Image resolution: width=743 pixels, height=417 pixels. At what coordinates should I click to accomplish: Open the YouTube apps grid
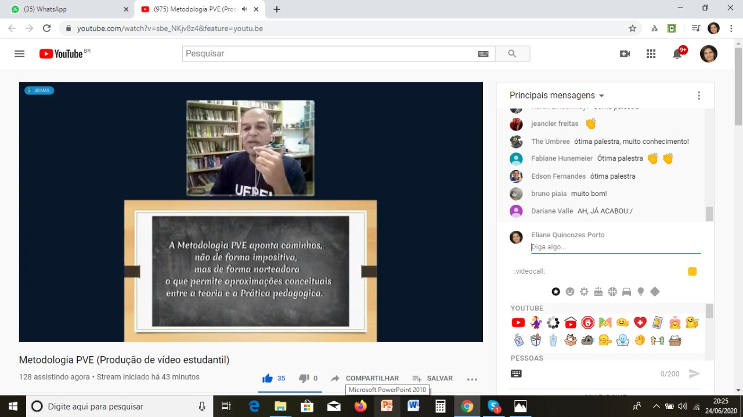651,54
